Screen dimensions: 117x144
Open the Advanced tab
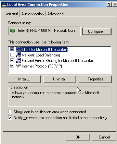click(x=55, y=14)
